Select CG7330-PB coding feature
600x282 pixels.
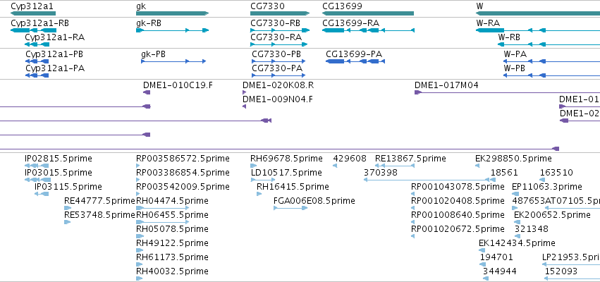click(278, 61)
